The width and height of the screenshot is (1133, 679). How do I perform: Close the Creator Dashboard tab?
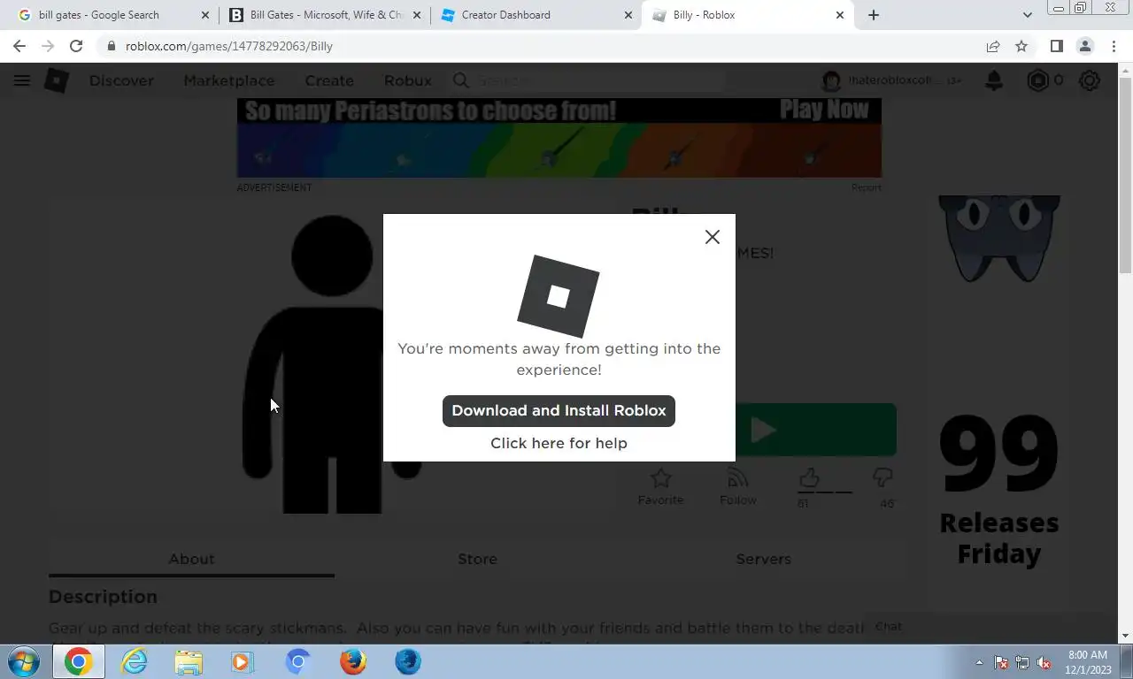628,15
